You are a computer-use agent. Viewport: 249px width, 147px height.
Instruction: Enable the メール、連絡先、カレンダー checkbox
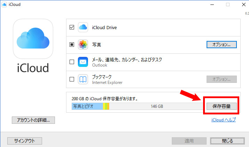(x=72, y=62)
